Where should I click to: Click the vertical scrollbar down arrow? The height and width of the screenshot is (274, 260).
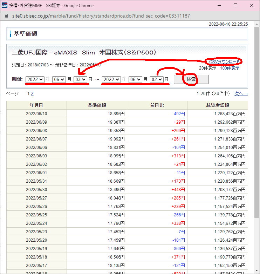pyautogui.click(x=257, y=271)
